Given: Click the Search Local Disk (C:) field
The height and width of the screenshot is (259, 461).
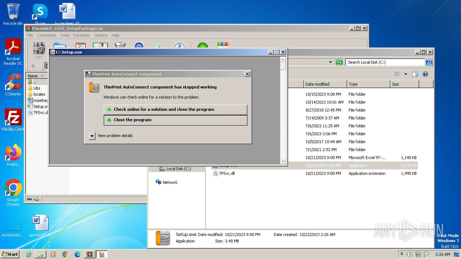Looking at the screenshot, I should [x=385, y=62].
